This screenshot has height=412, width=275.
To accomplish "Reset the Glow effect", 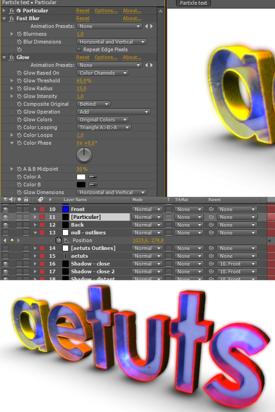I will [82, 58].
